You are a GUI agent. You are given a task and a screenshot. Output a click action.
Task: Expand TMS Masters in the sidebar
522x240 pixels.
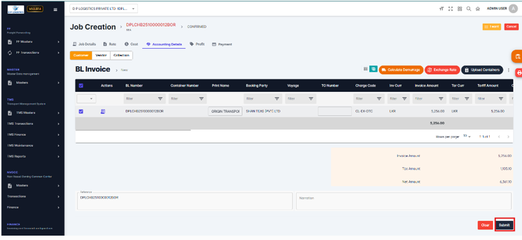(32, 113)
